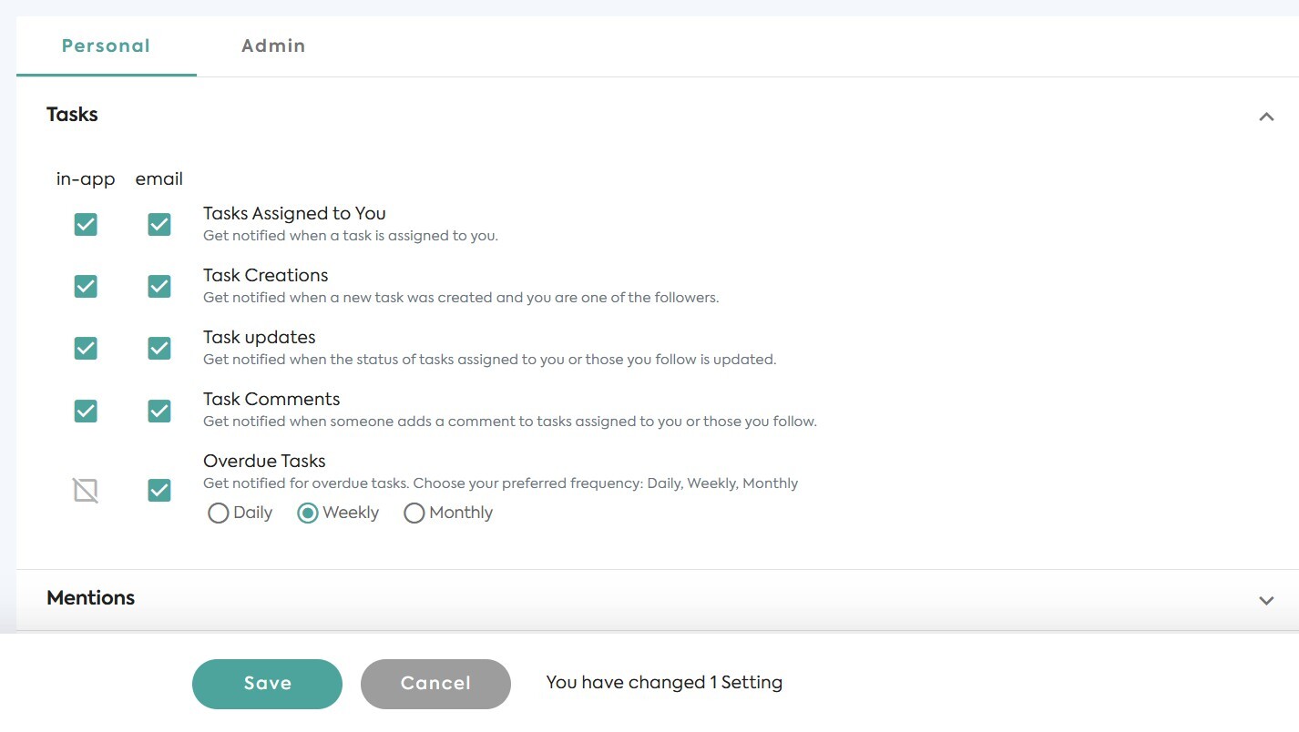
Task: Toggle email notification for Task Creations
Action: tap(159, 287)
